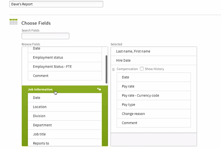Select Hire Date in the Selected list
This screenshot has height=149, width=221.
154,60
